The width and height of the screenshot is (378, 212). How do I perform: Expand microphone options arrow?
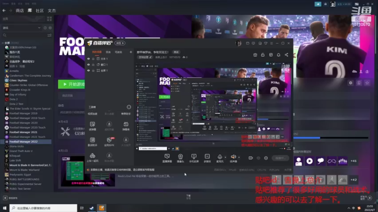coord(225,157)
